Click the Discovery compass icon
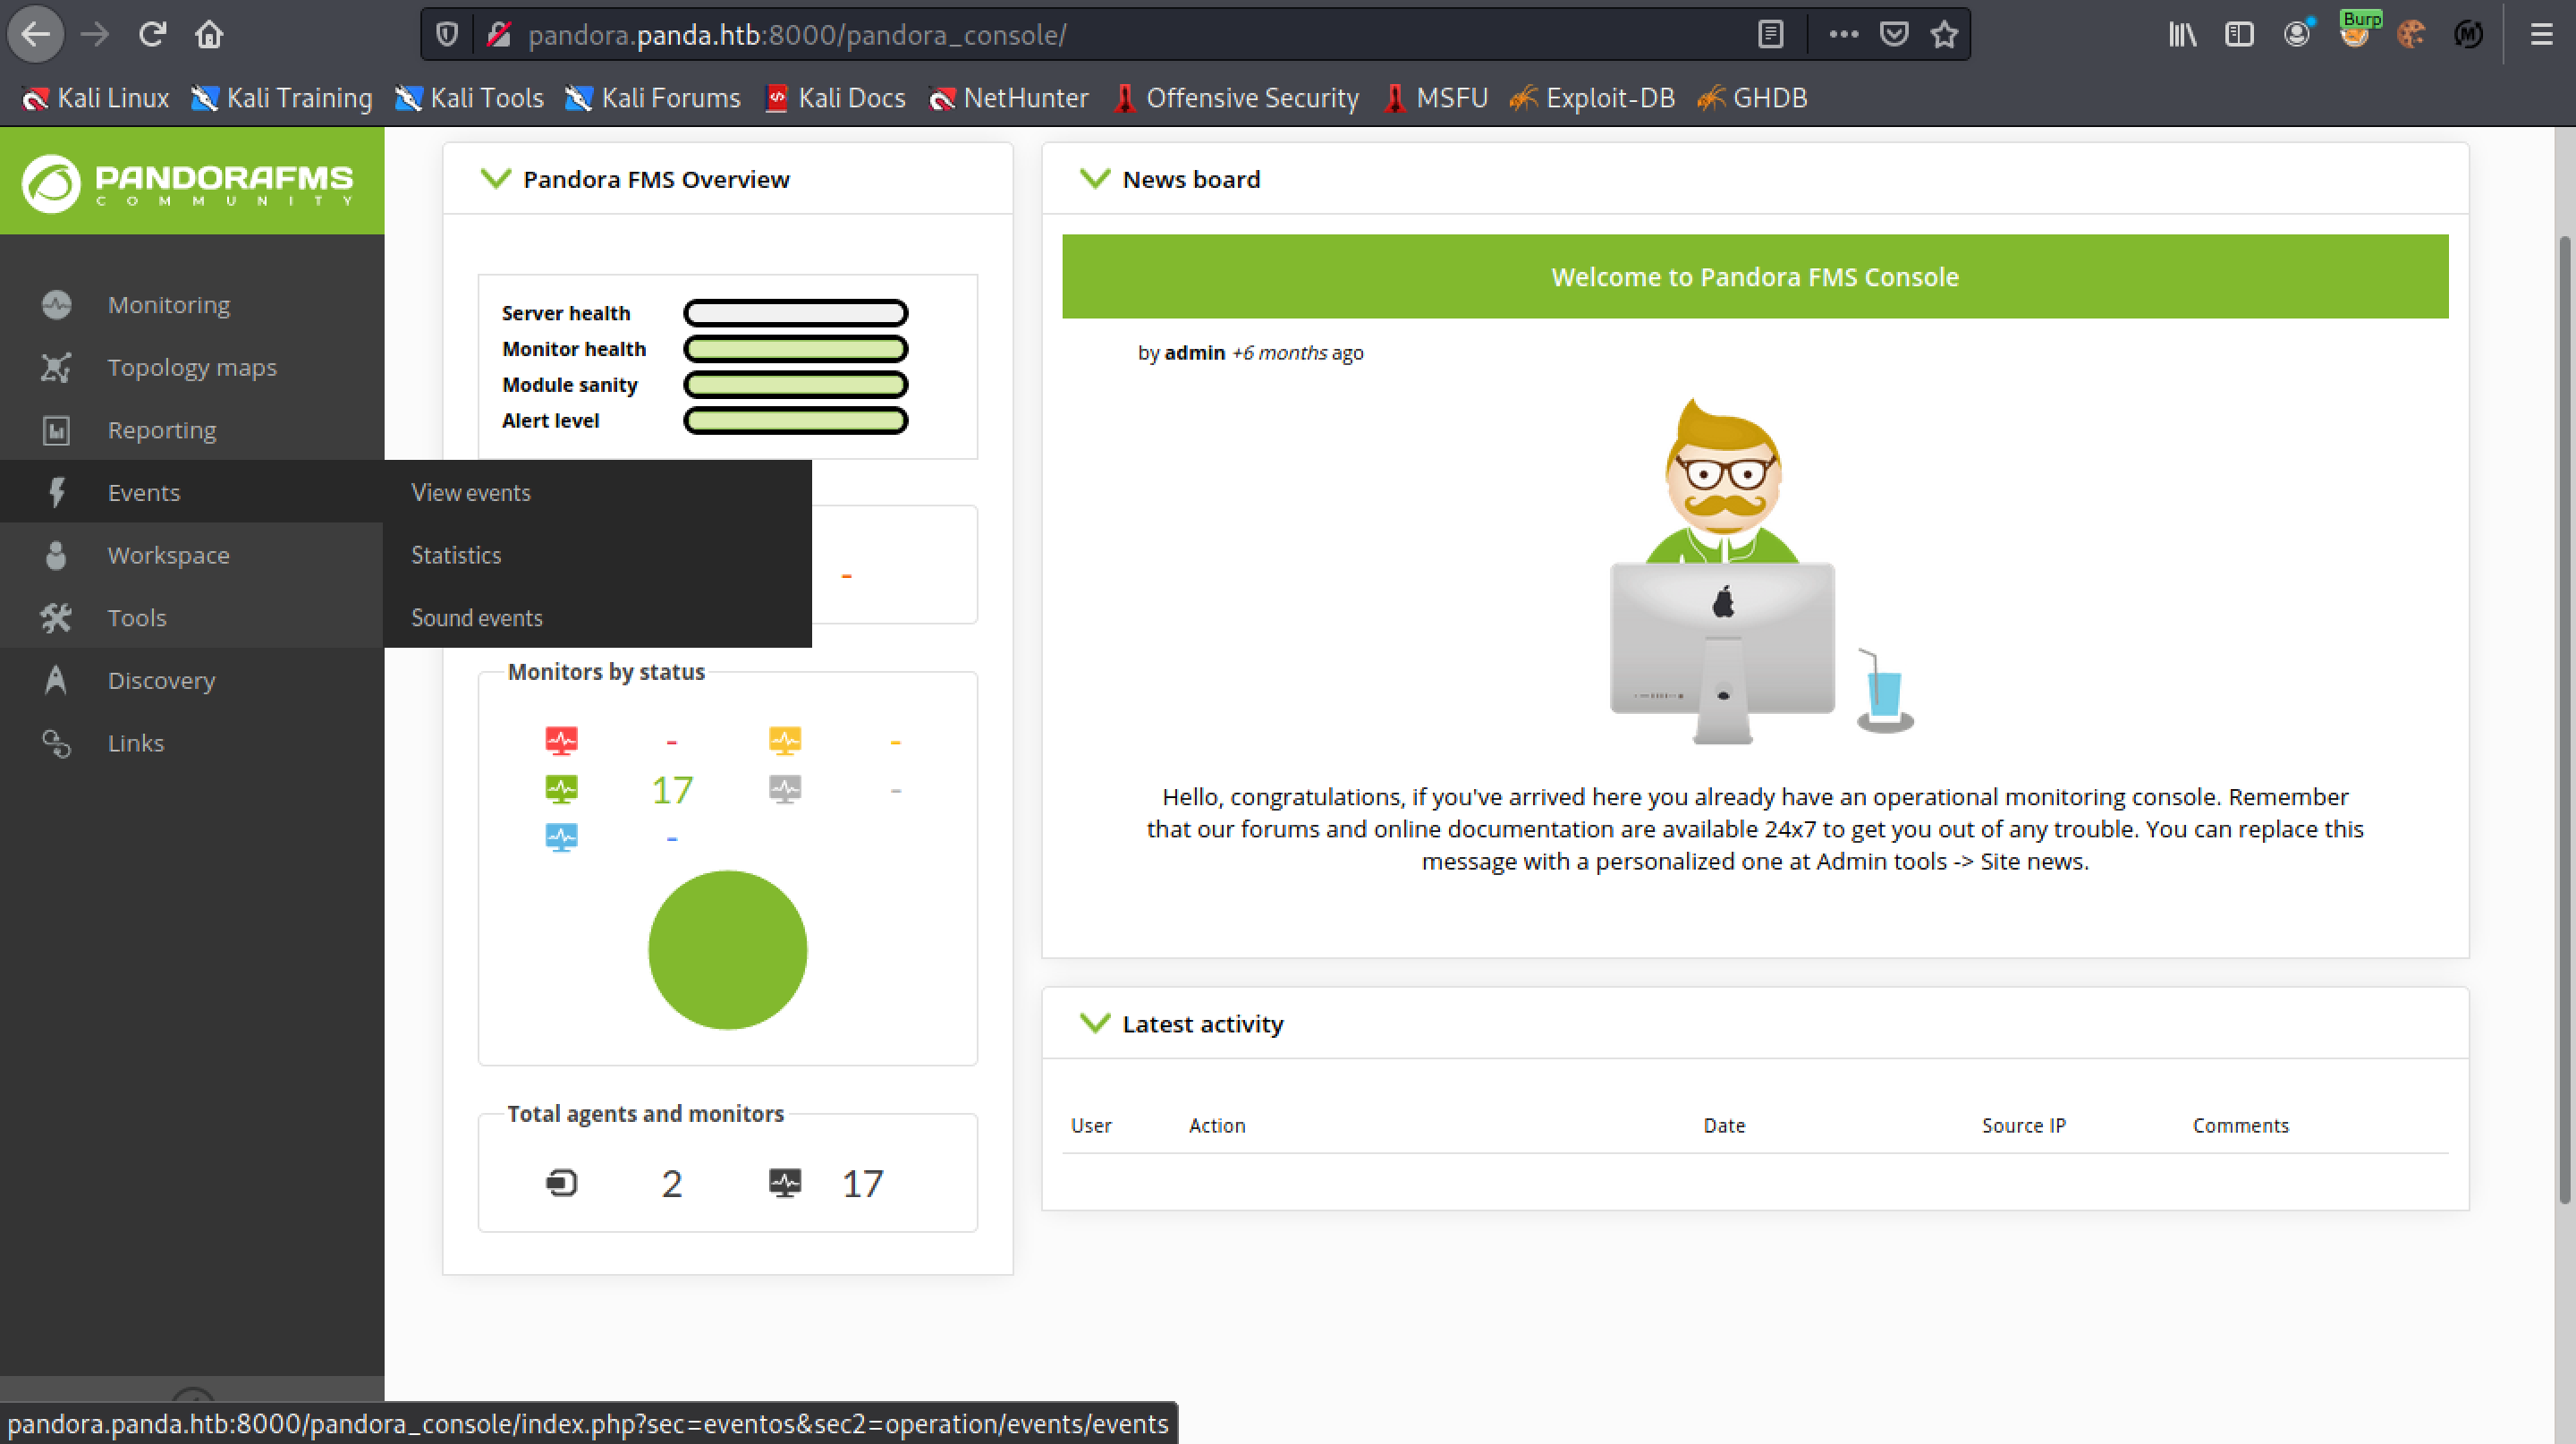This screenshot has width=2576, height=1444. tap(56, 680)
